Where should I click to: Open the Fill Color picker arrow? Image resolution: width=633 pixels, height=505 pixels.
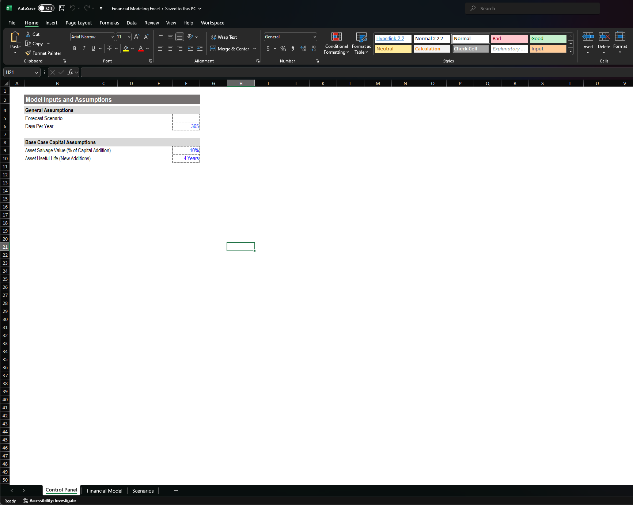[132, 49]
